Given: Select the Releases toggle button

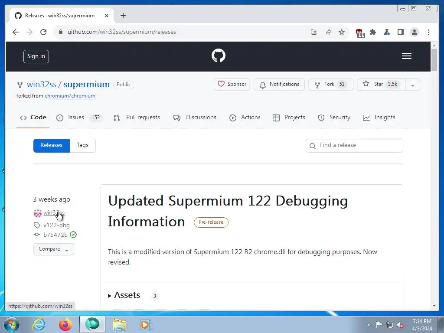Looking at the screenshot, I should (x=52, y=146).
